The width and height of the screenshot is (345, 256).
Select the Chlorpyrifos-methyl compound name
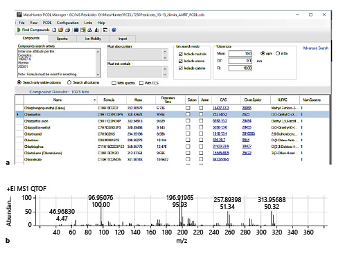37,127
